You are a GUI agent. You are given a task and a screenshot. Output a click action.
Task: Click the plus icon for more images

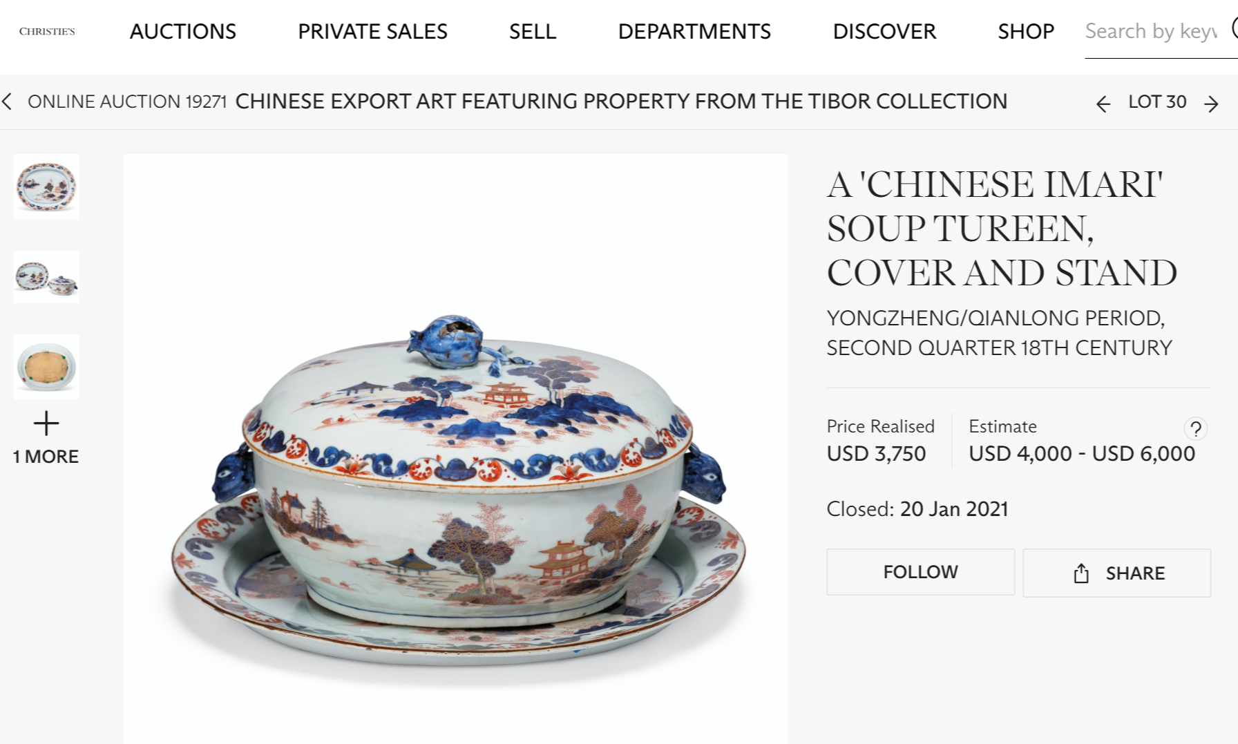pyautogui.click(x=46, y=423)
